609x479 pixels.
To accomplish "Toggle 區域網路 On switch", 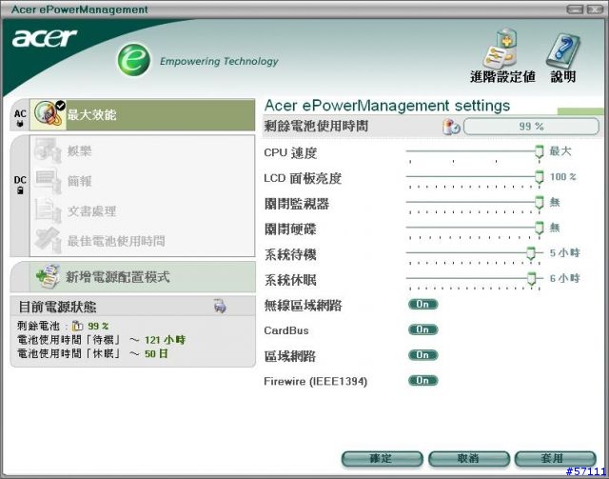I will pos(422,355).
